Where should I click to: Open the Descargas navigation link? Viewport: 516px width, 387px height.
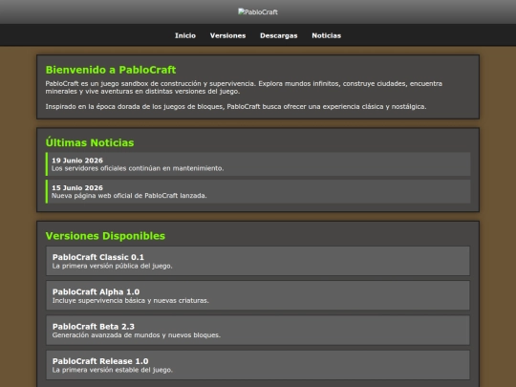pos(279,35)
